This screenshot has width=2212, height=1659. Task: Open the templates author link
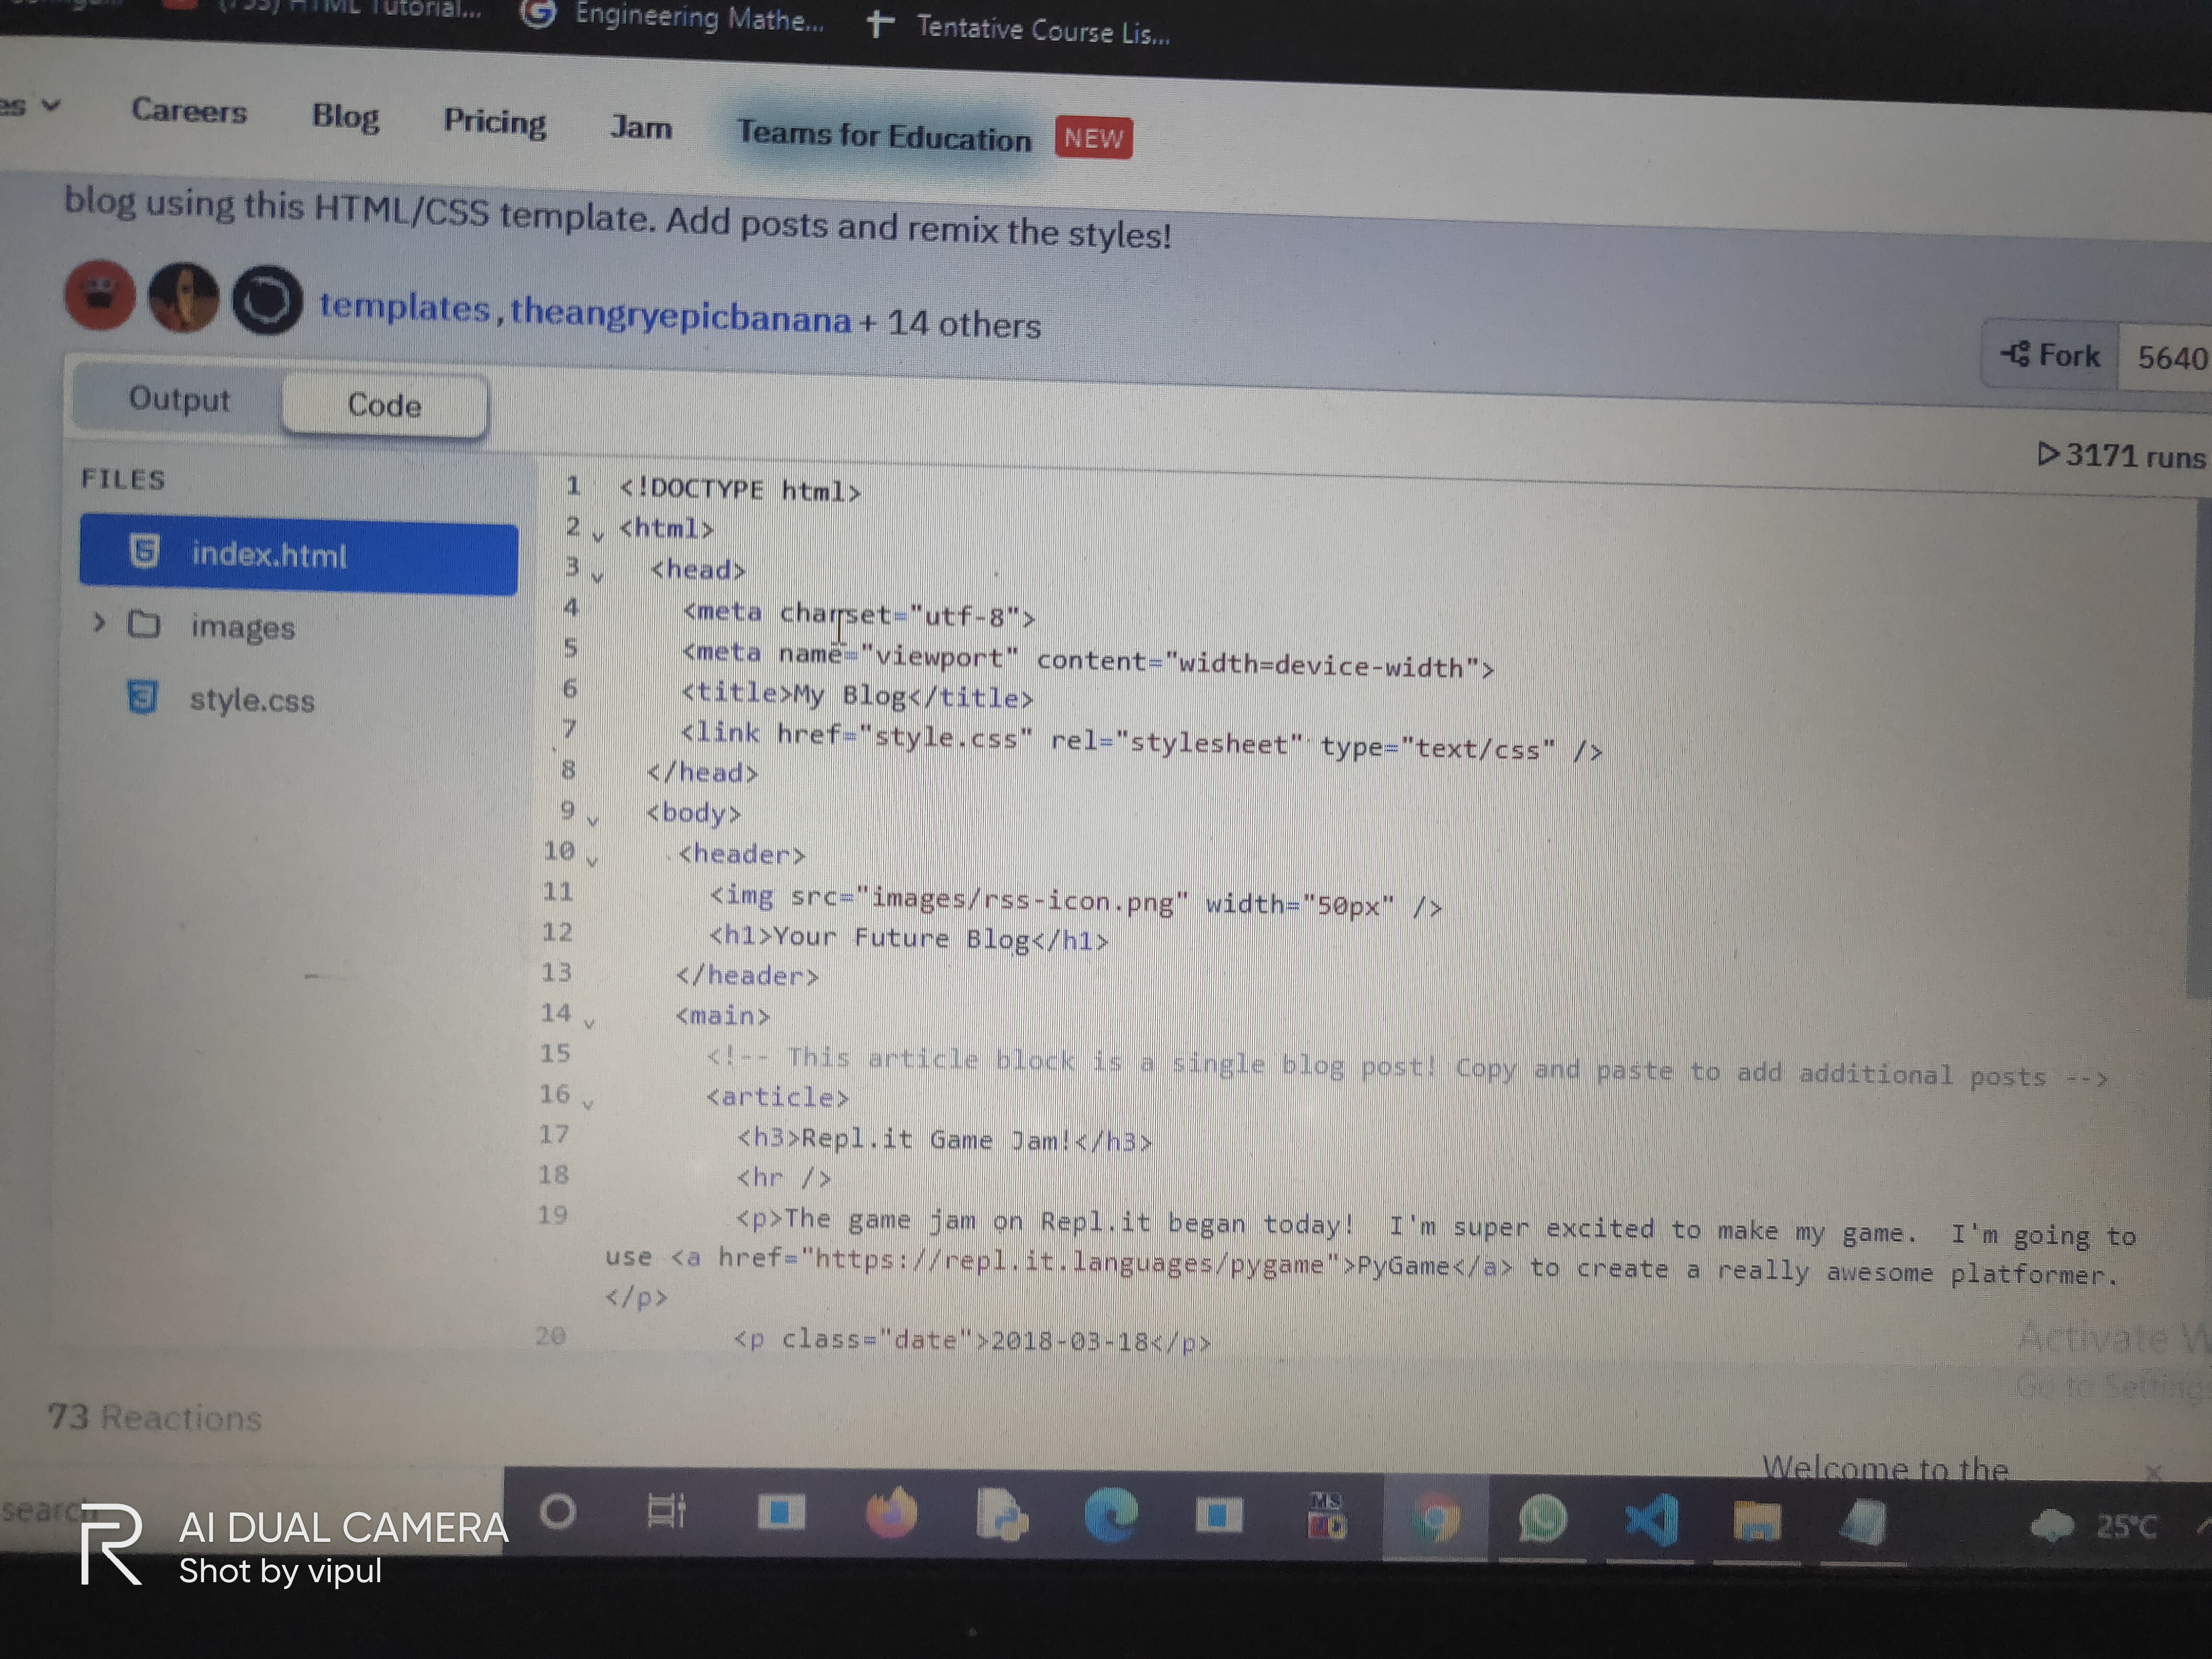coord(404,307)
